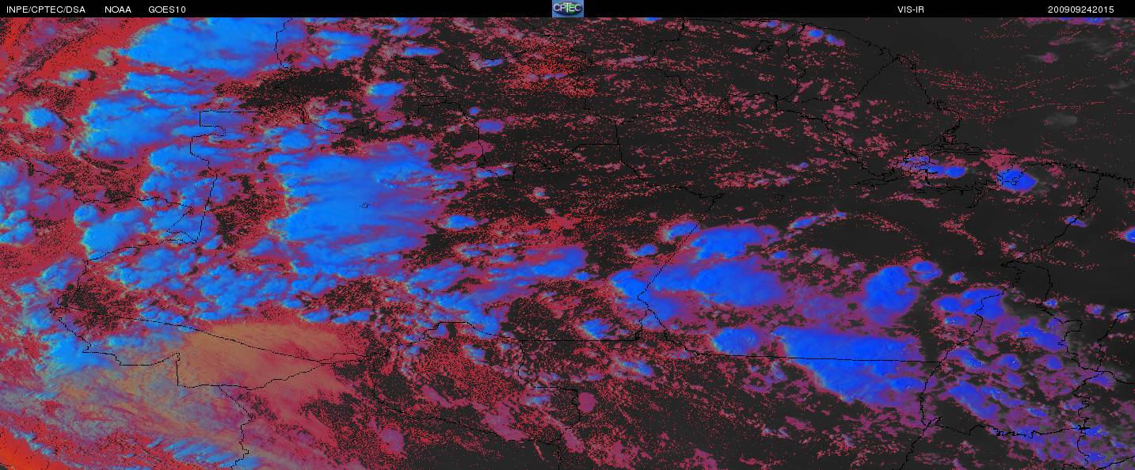This screenshot has width=1135, height=470.
Task: Select the INPE/CPTEC/DSA header text
Action: 45,9
